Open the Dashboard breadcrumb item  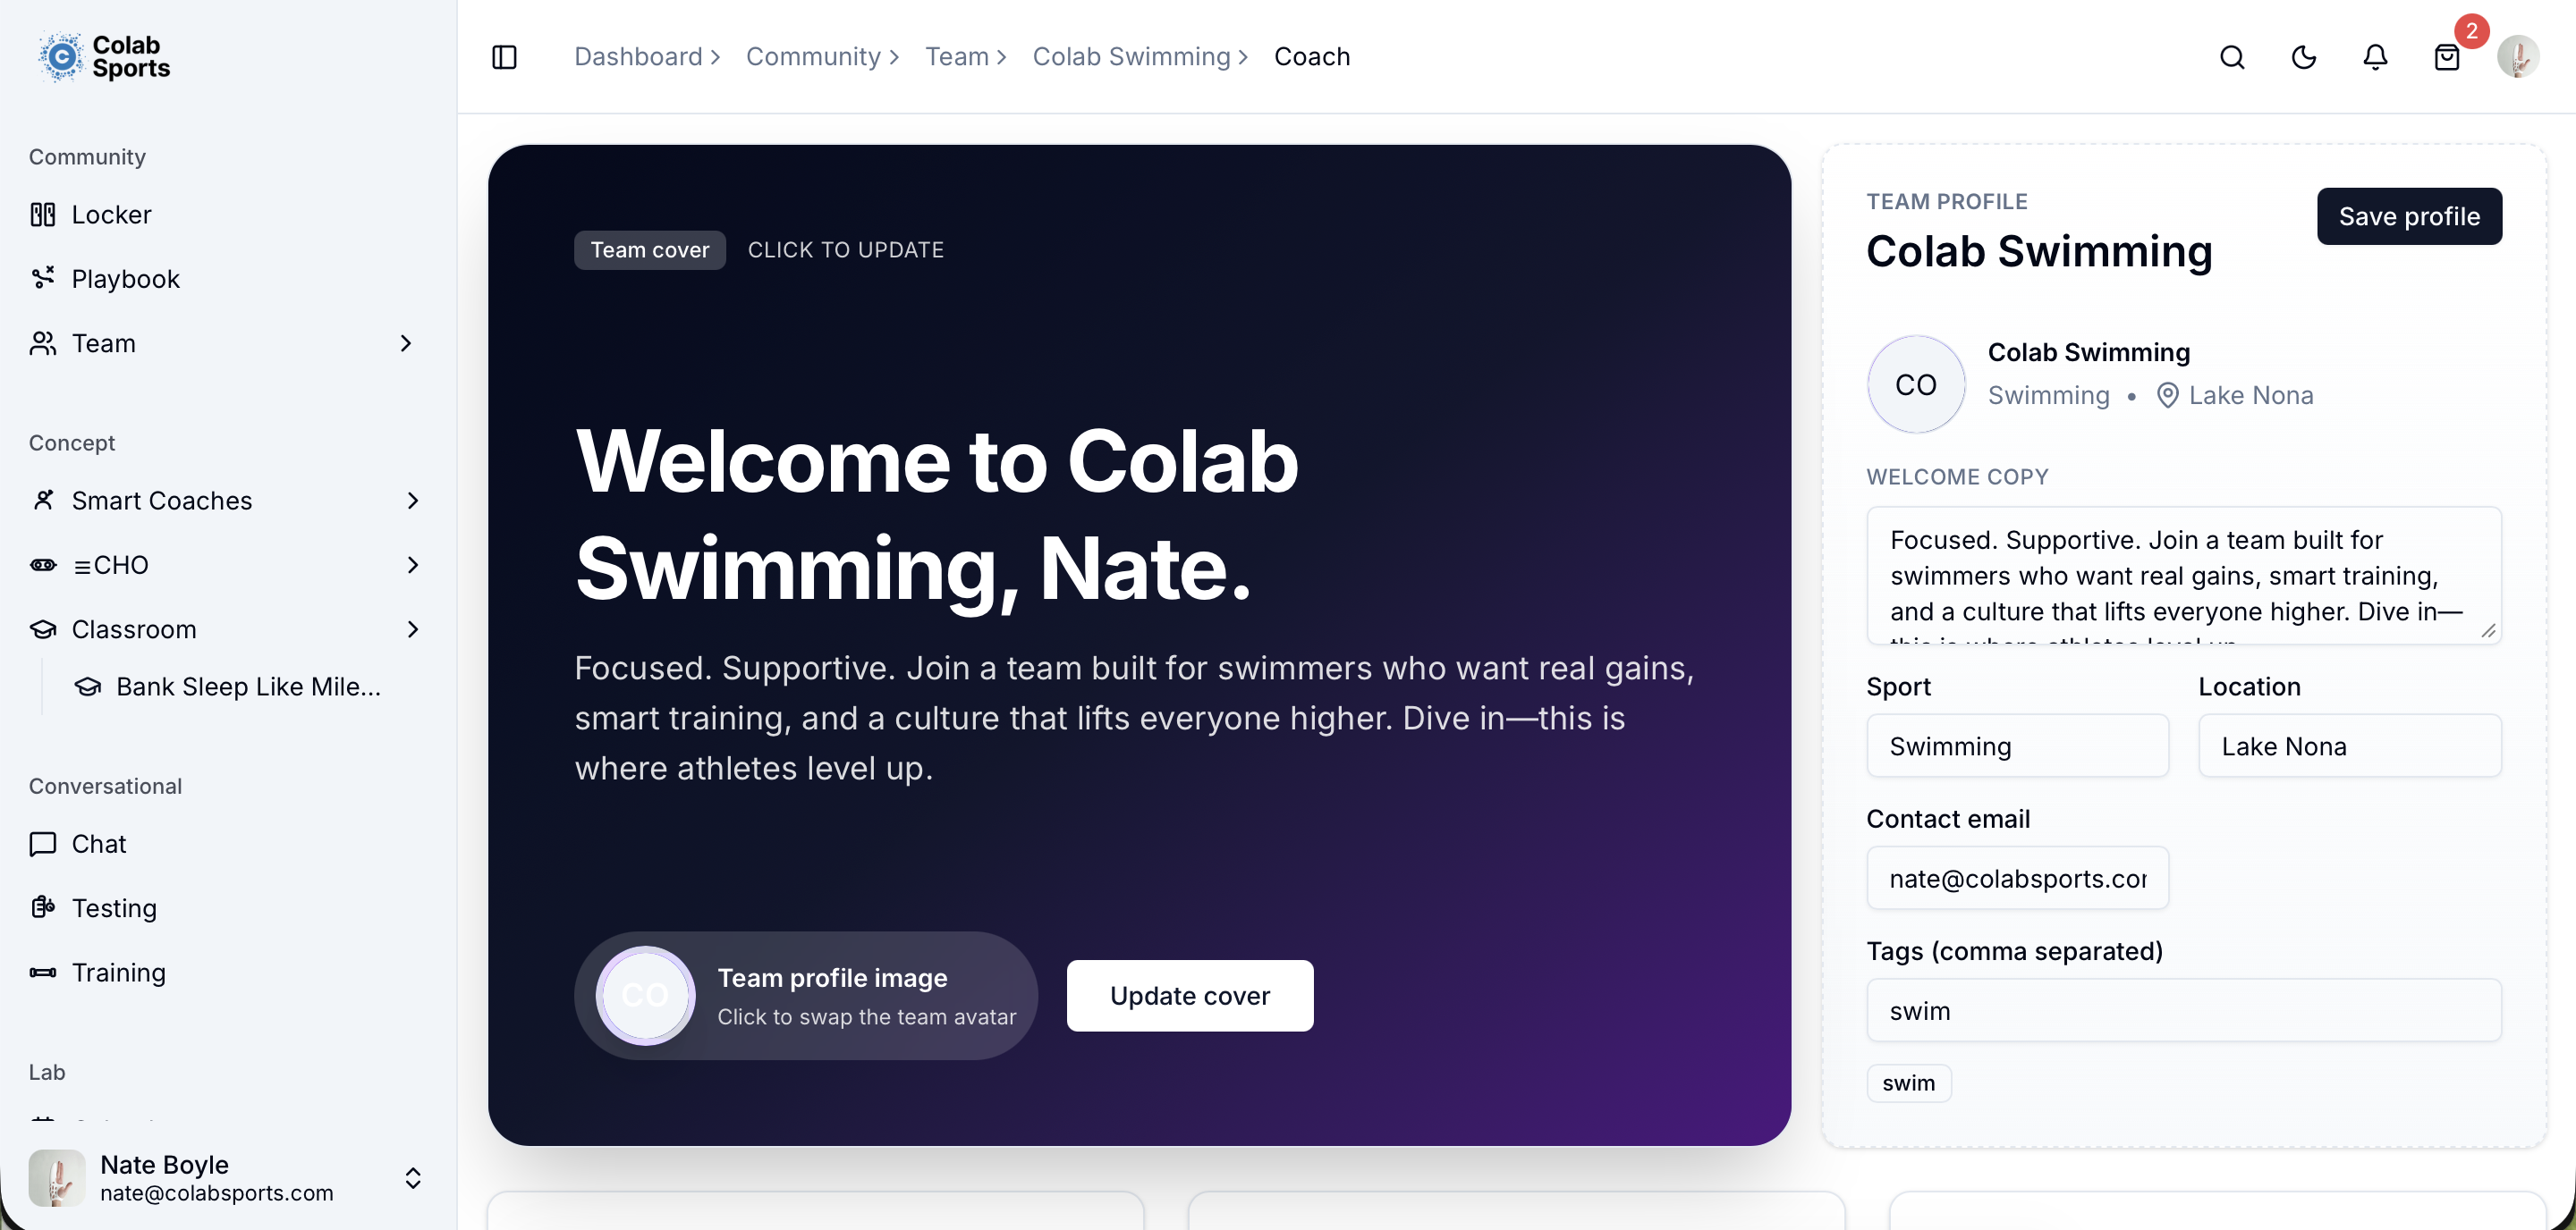pyautogui.click(x=638, y=57)
